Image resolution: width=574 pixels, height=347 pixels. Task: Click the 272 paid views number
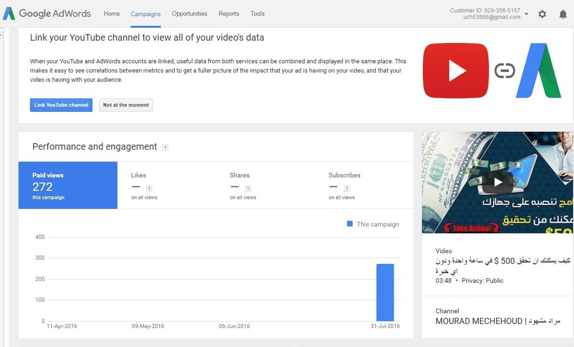[43, 187]
